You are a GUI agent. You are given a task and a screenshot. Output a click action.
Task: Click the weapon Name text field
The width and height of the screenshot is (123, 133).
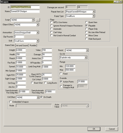coord(25,11)
